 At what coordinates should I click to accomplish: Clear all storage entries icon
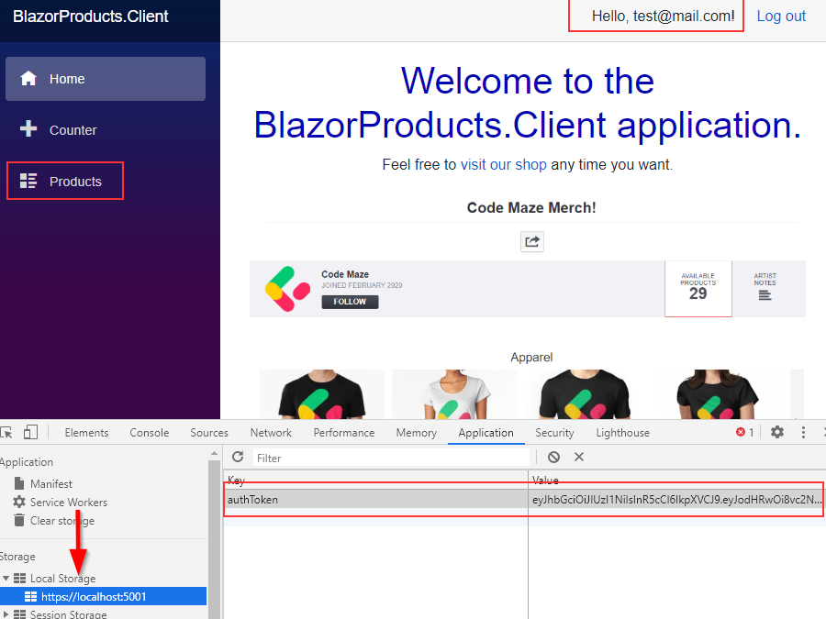[x=553, y=457]
